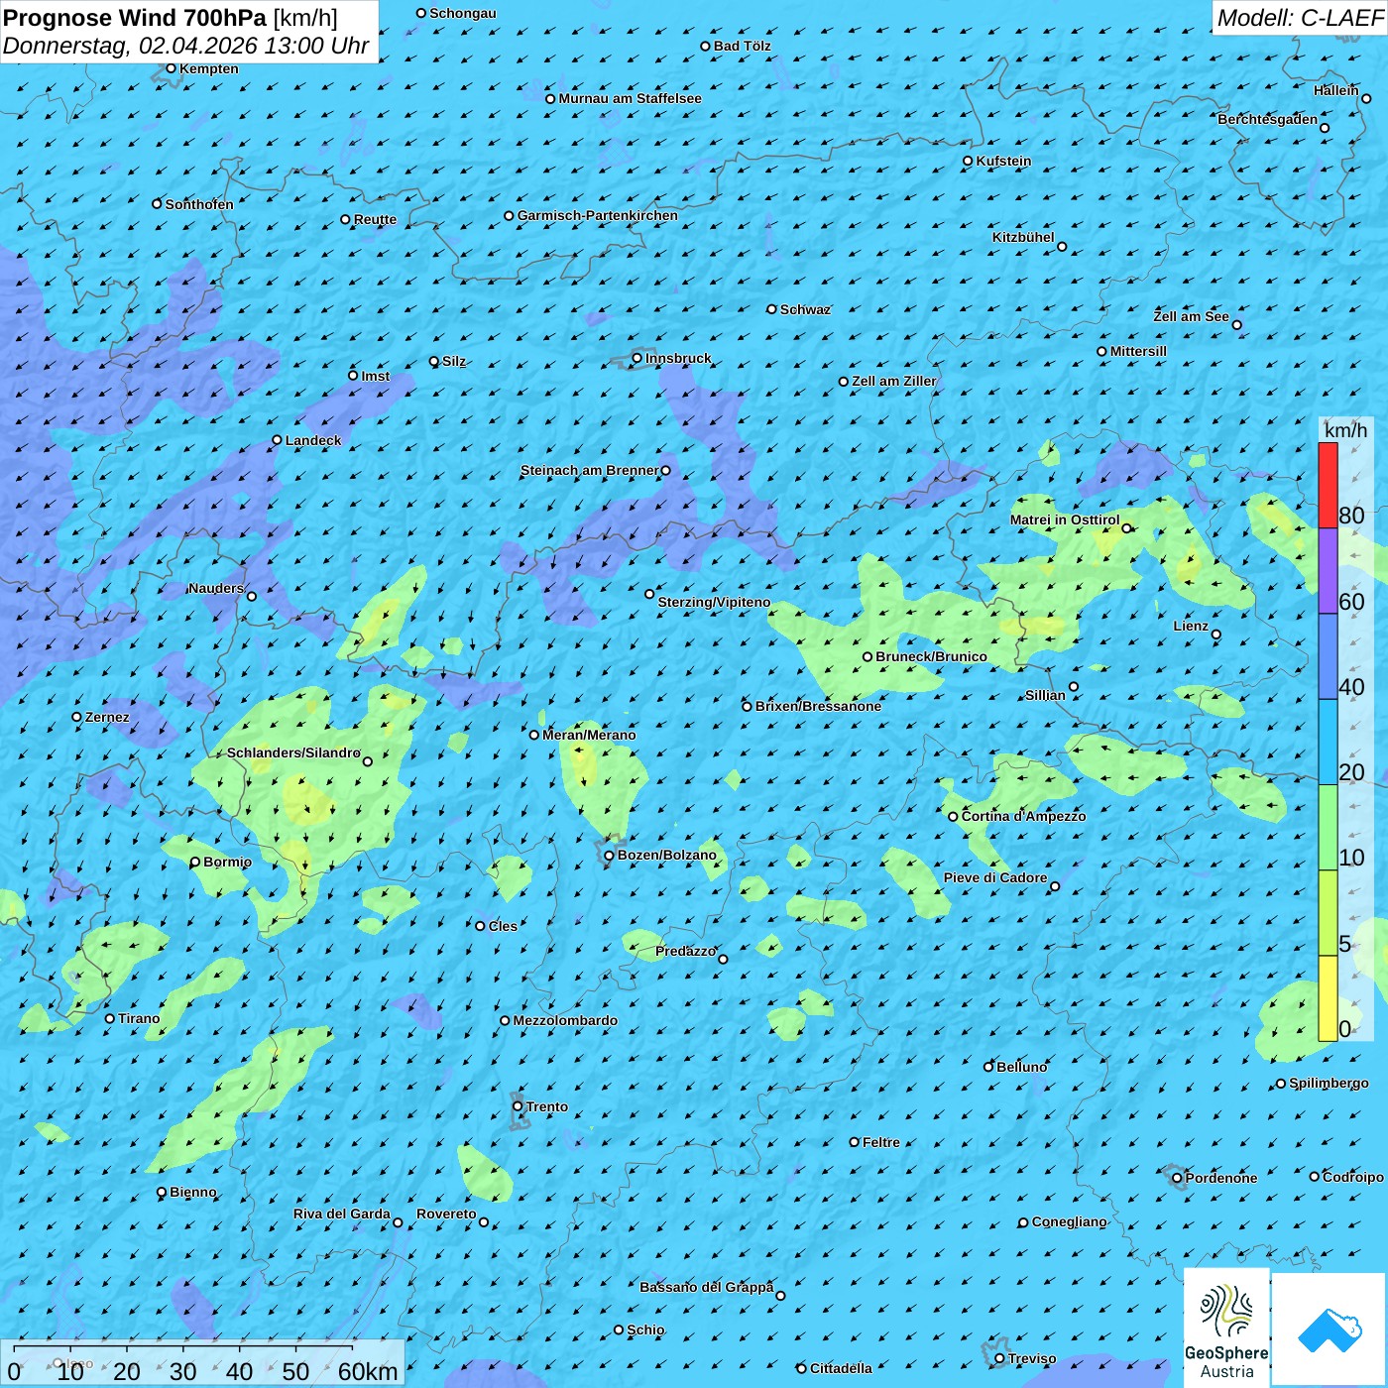Click the 'Conegliano' label
The image size is (1388, 1388).
(1069, 1221)
